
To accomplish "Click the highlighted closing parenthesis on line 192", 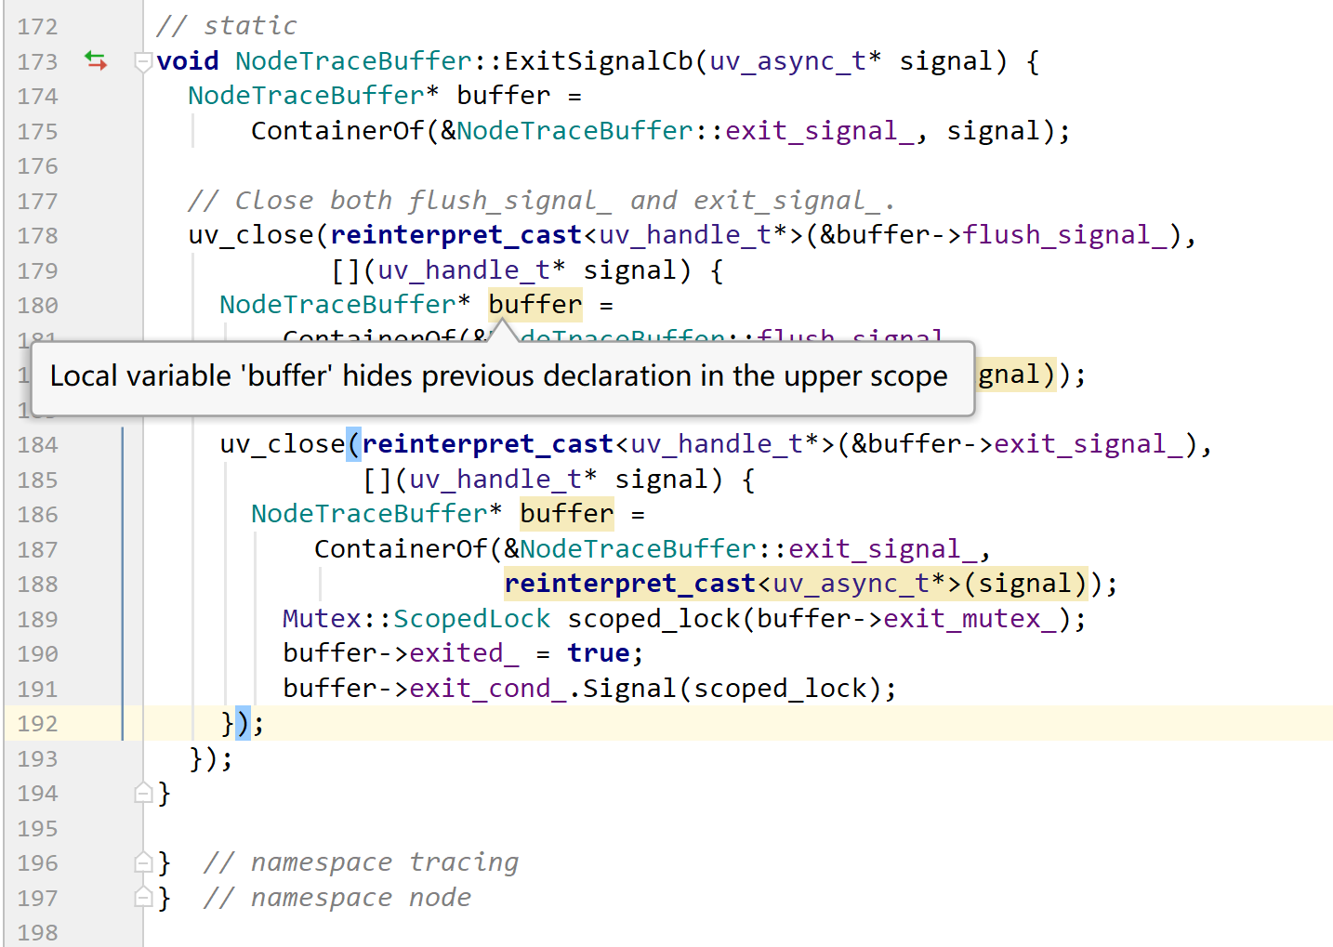I will pos(243,723).
